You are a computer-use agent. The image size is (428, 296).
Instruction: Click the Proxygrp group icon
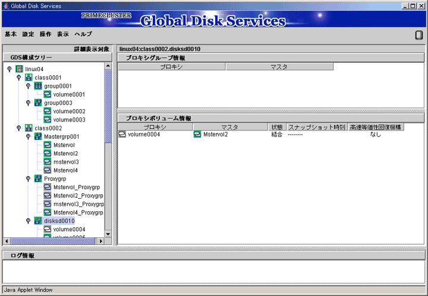click(x=38, y=179)
